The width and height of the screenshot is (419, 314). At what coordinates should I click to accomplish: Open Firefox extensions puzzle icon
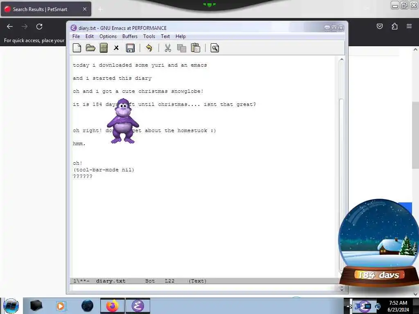(394, 26)
